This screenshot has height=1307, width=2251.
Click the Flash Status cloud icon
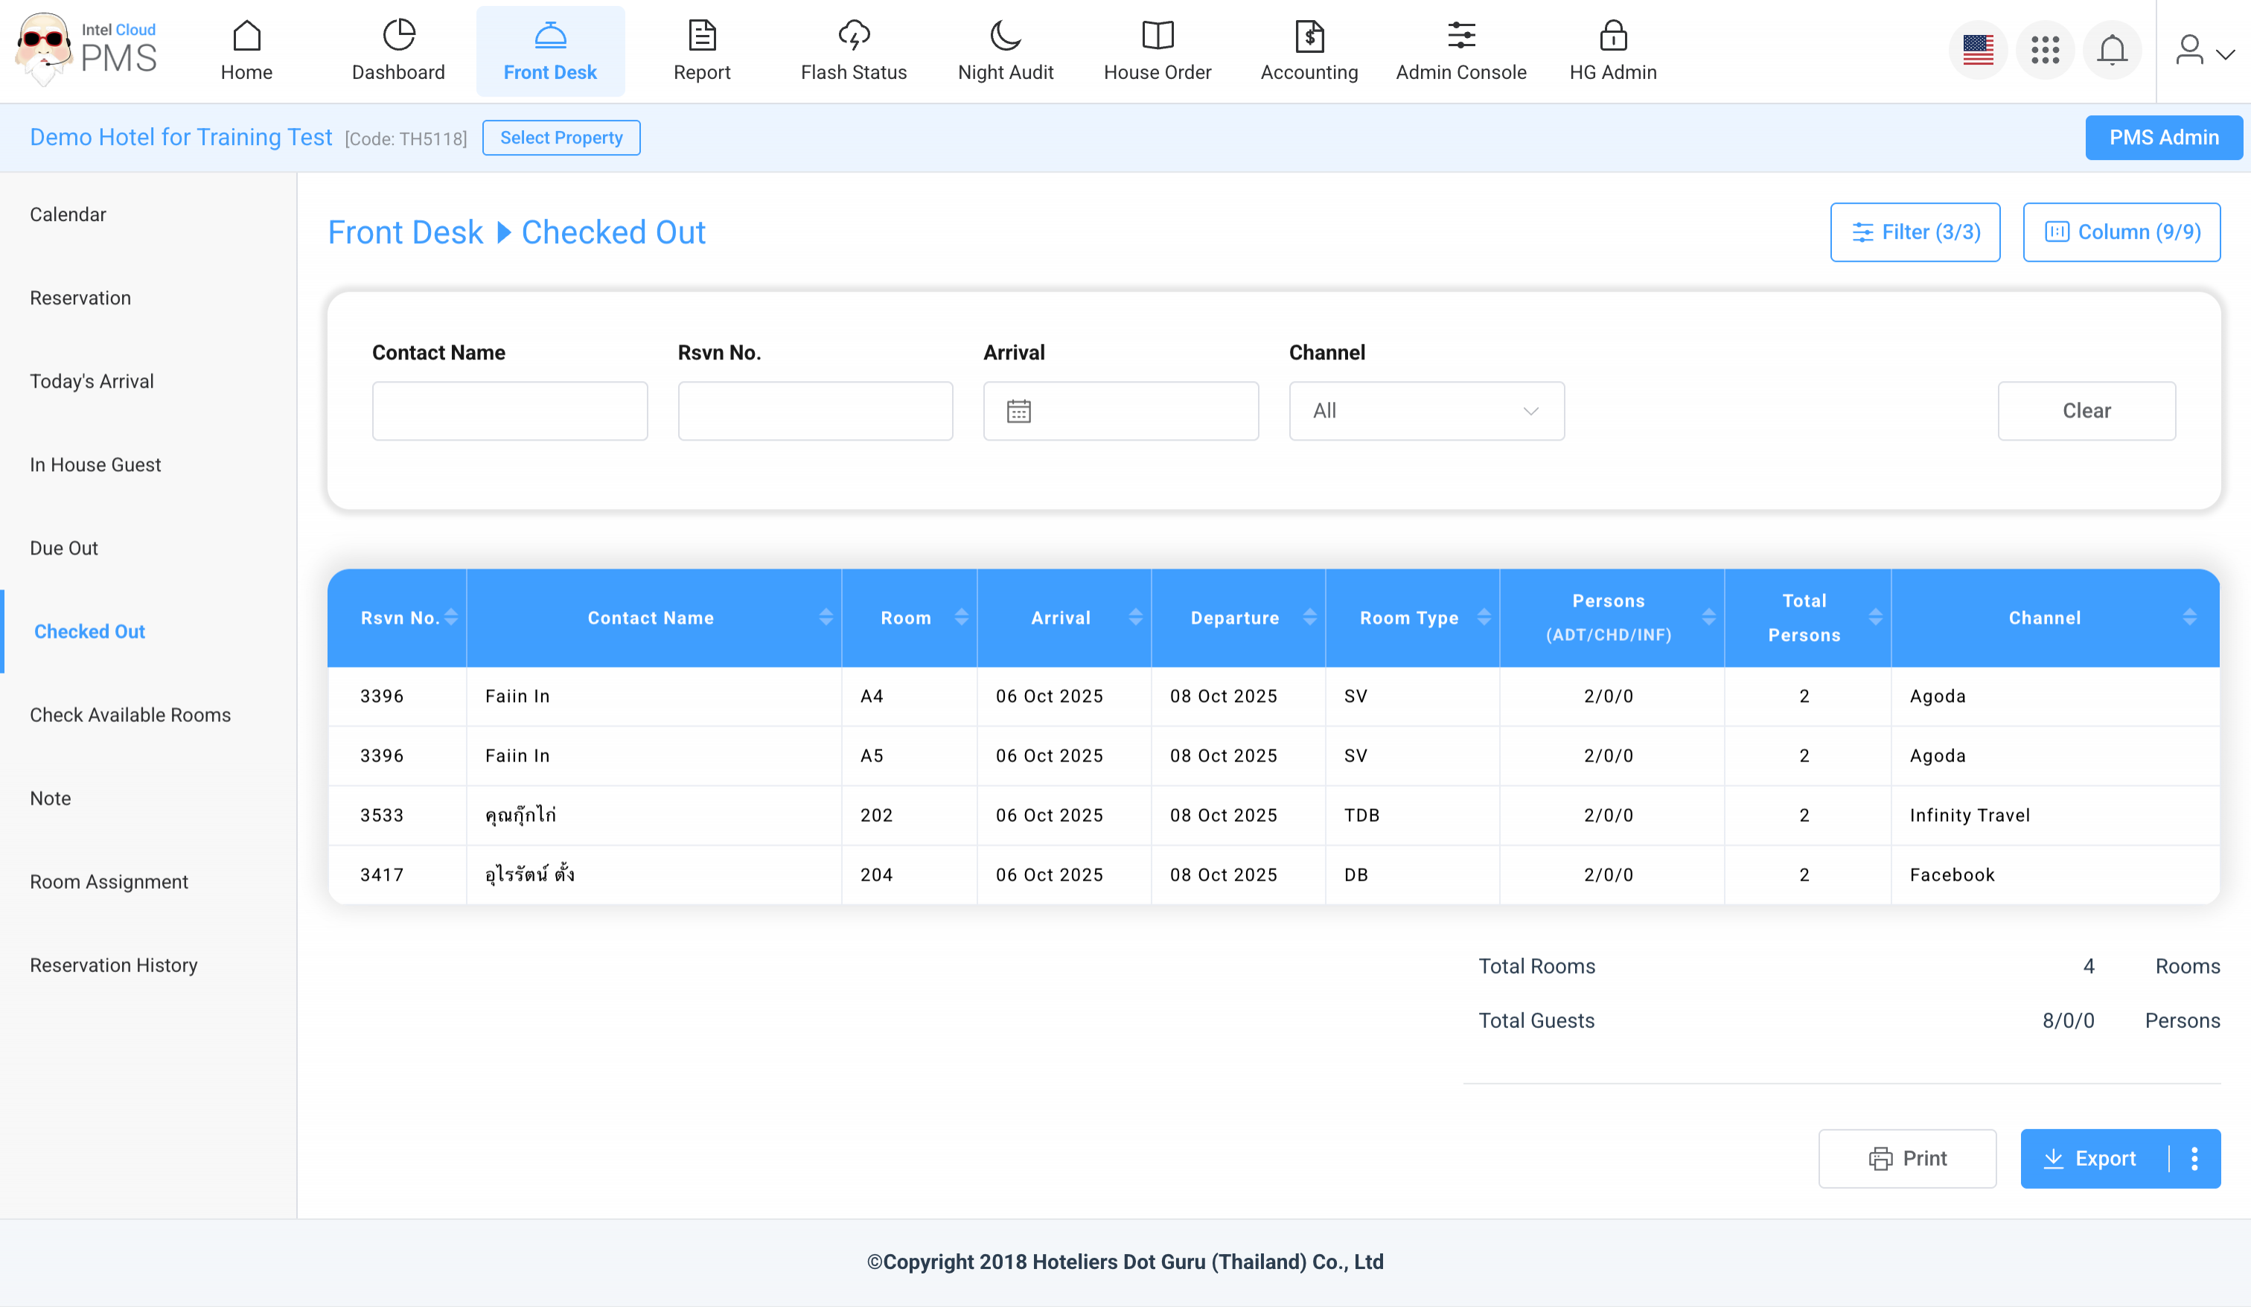[x=853, y=36]
